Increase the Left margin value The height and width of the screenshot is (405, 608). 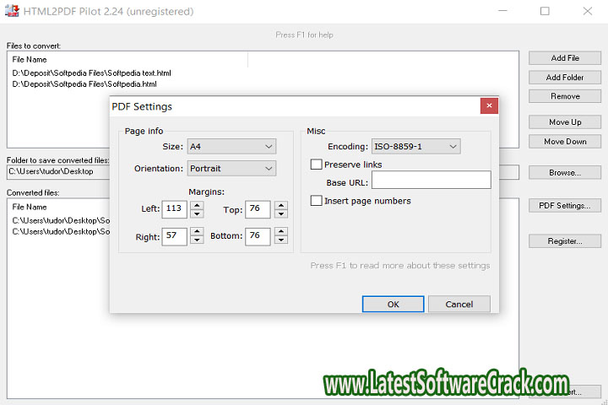[x=197, y=205]
